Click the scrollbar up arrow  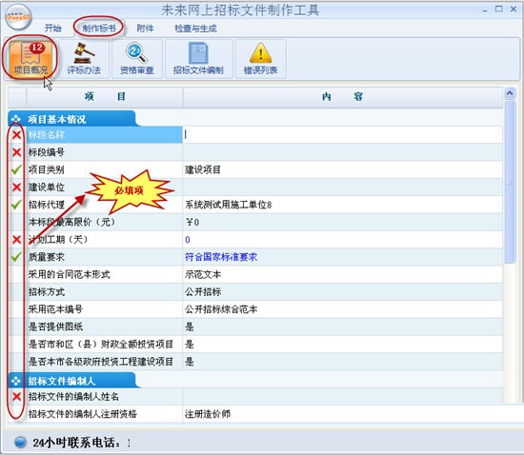(x=510, y=93)
